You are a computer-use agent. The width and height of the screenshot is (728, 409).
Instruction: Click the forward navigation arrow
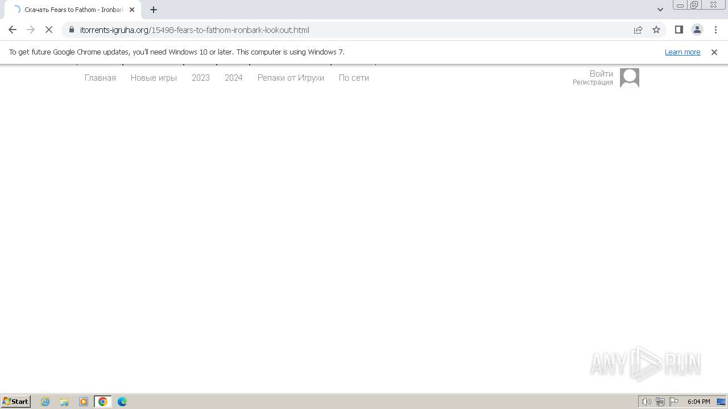[31, 30]
